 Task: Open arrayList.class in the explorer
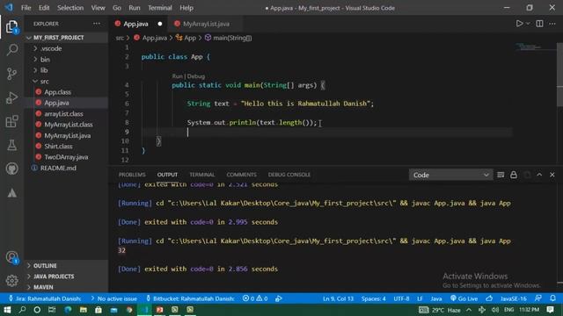(x=63, y=113)
